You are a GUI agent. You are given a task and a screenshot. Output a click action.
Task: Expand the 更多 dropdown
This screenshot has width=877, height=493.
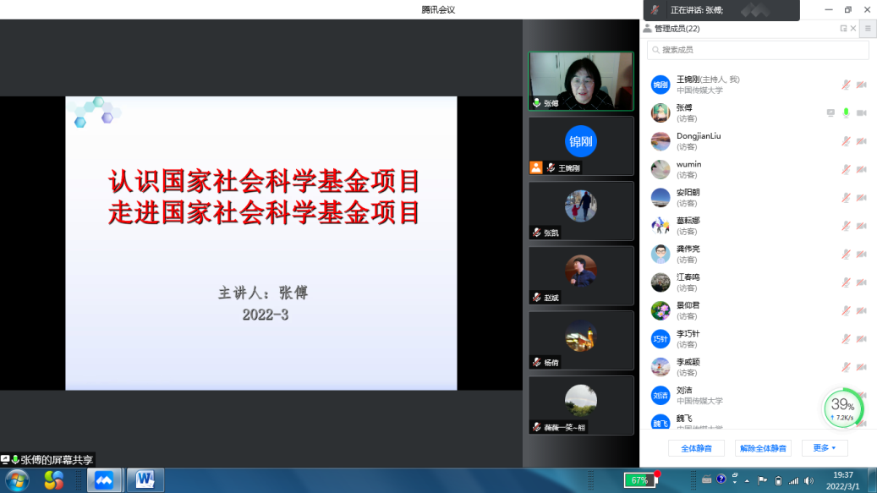[824, 448]
